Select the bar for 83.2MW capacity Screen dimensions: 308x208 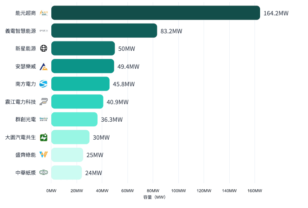point(104,31)
